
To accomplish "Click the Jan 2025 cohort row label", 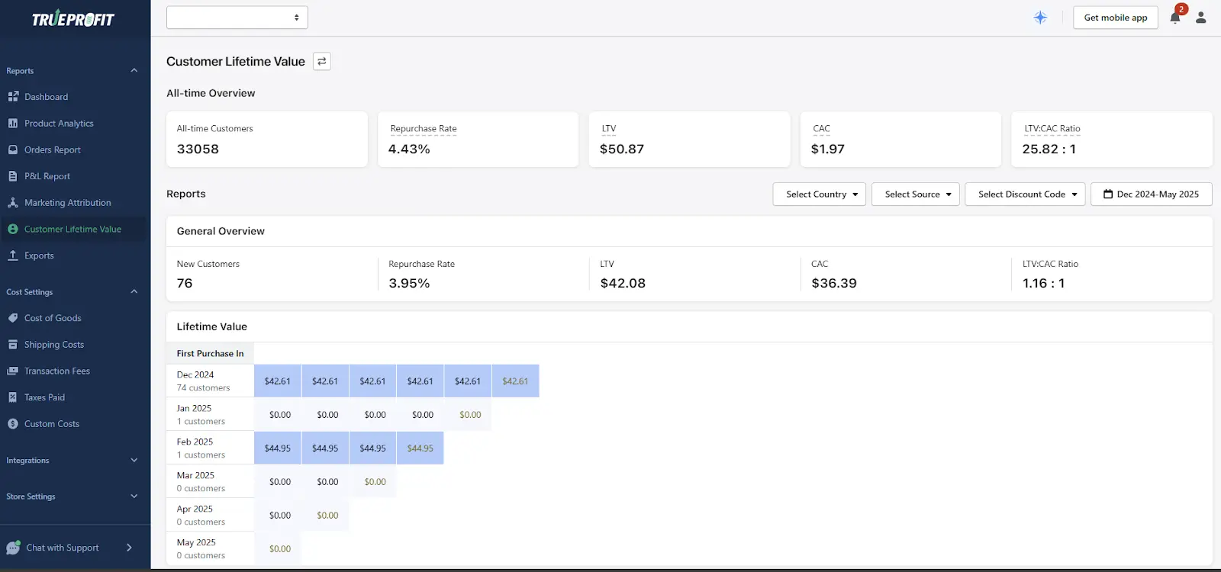I will 210,414.
